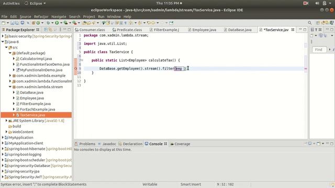Open Console dropdown in Console toolbar
Image resolution: width=335 pixels, height=188 pixels.
tap(323, 144)
